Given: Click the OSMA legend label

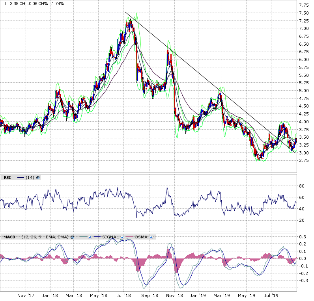Looking at the screenshot, I should (x=141, y=237).
